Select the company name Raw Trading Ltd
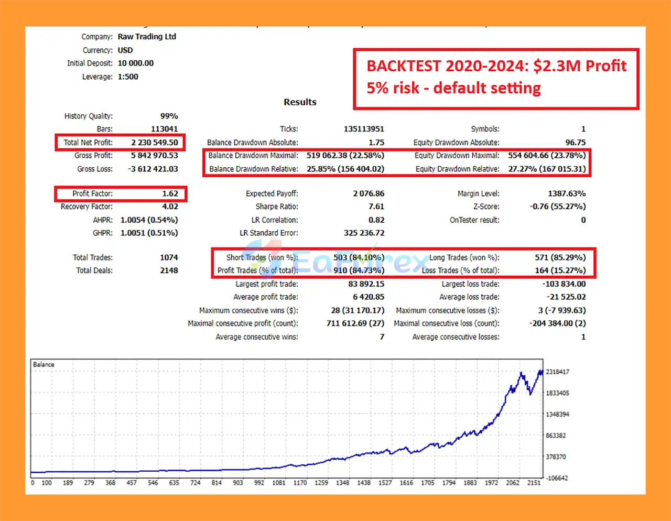 pyautogui.click(x=147, y=37)
